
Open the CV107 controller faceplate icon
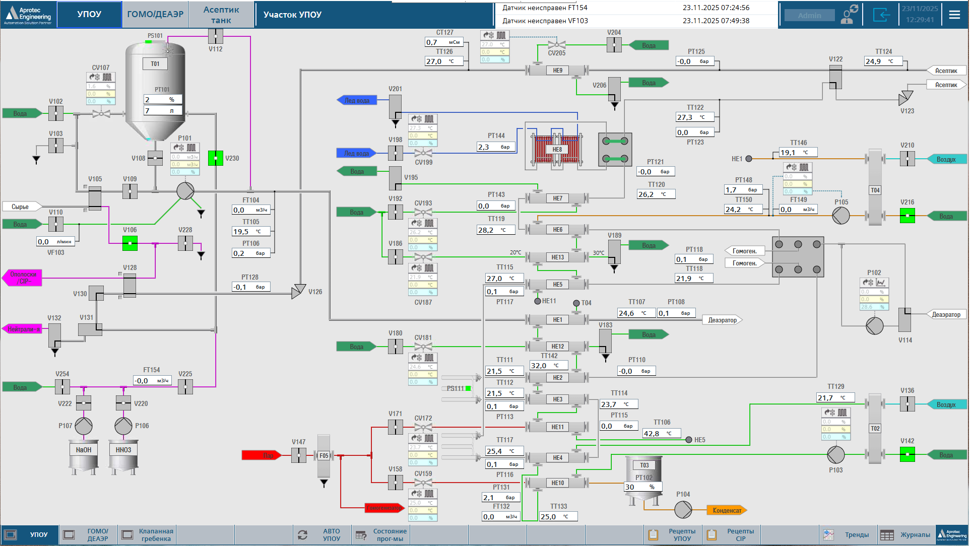101,77
